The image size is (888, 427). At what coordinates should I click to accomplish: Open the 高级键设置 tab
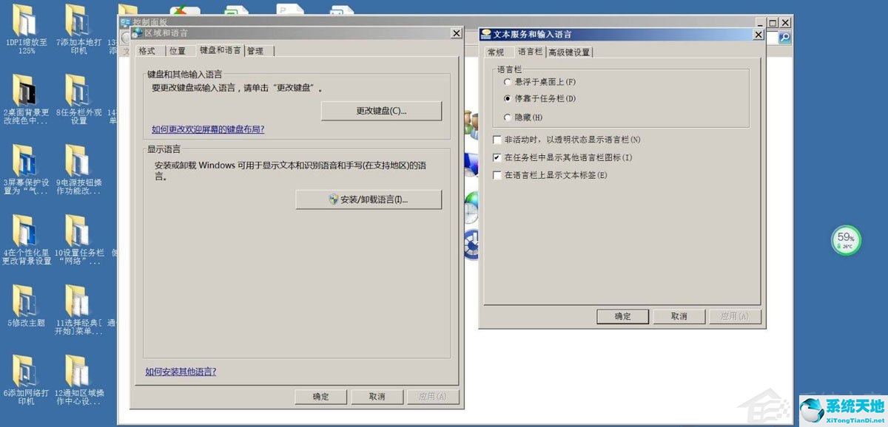(x=569, y=52)
